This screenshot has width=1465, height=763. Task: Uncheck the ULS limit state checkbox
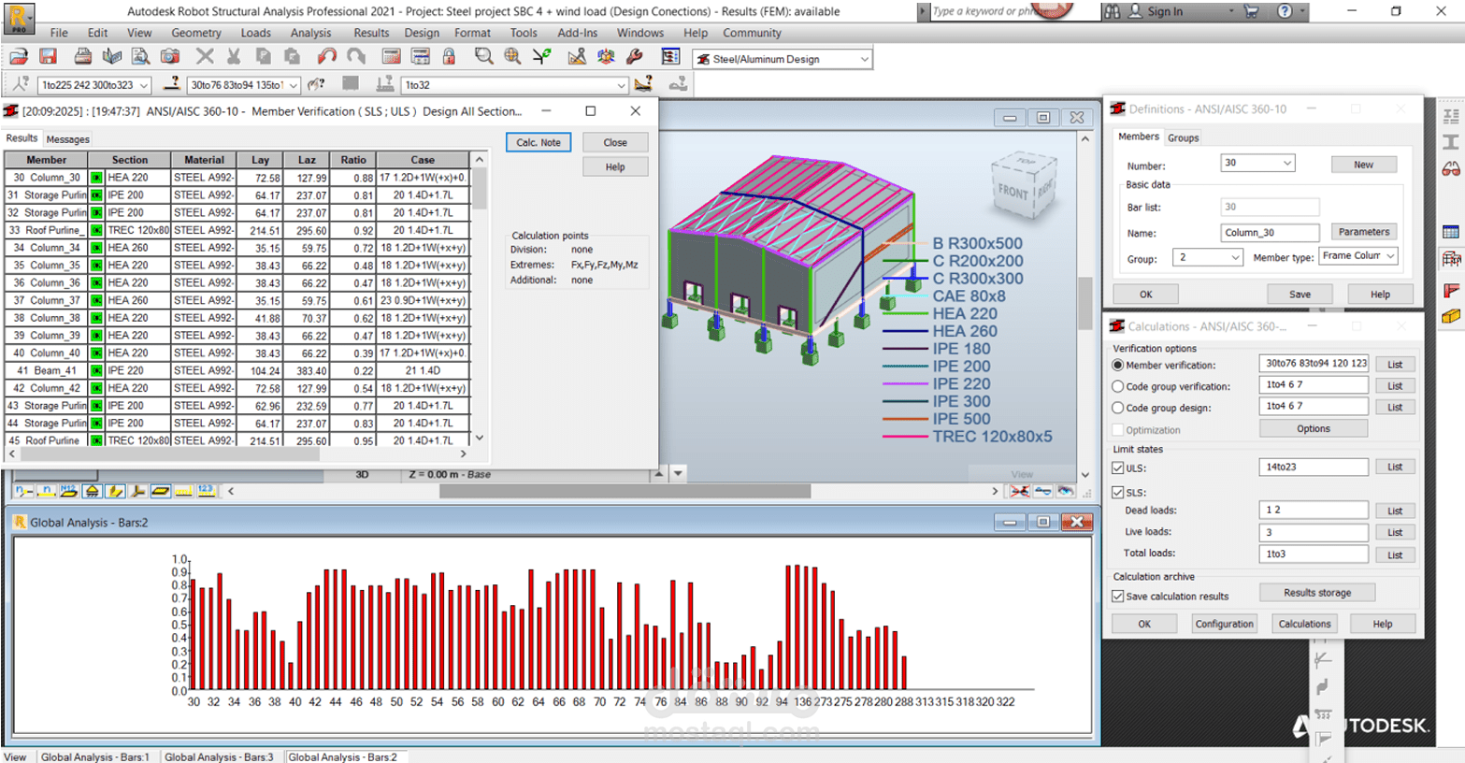(1117, 468)
